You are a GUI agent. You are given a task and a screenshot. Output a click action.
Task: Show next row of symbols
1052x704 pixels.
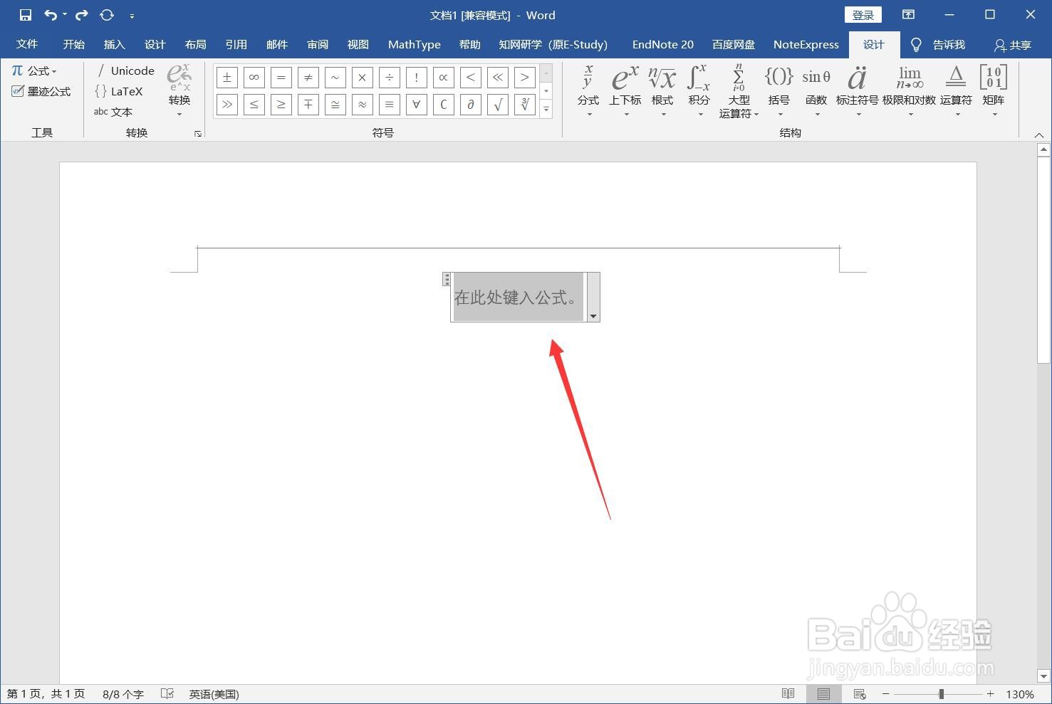[546, 91]
